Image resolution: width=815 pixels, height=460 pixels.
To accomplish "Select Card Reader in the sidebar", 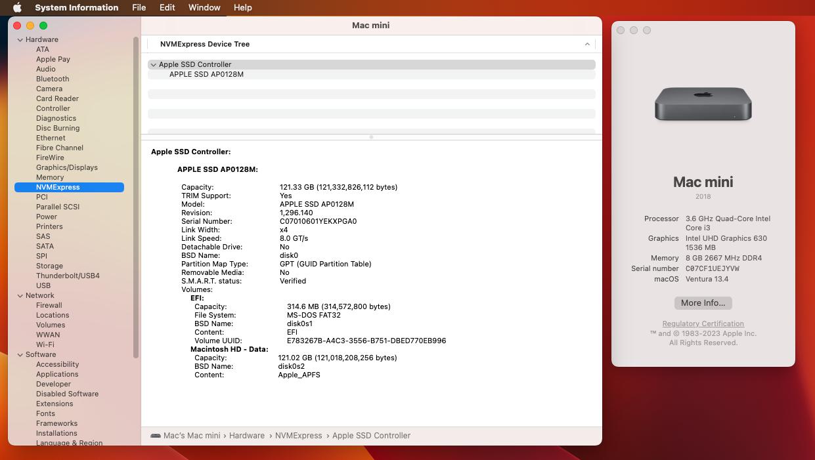I will [x=58, y=98].
